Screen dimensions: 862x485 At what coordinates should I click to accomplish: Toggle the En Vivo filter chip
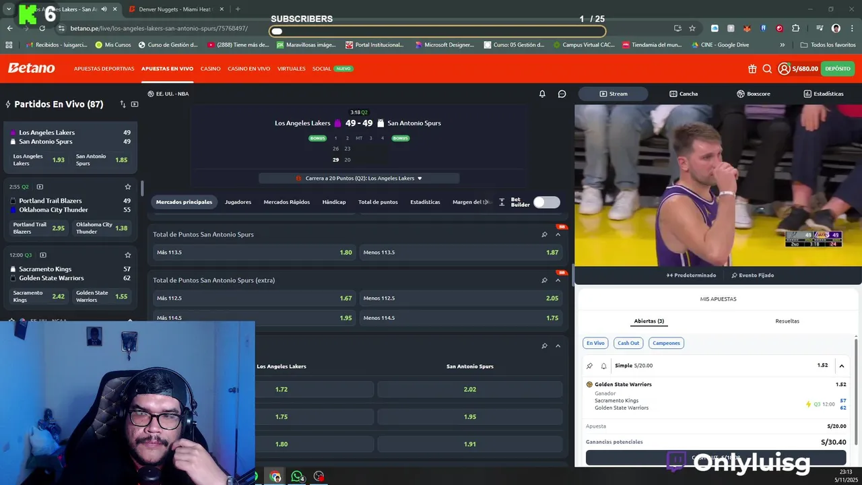pos(595,343)
